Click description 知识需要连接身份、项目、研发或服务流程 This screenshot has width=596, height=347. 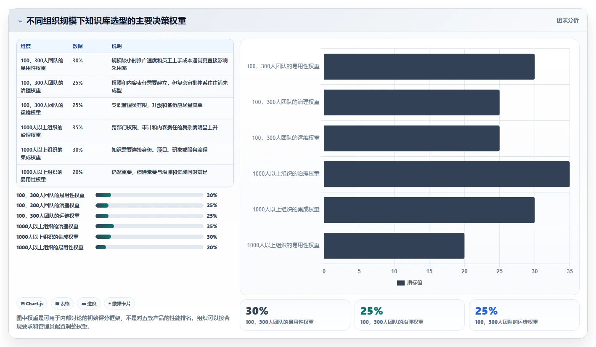[x=159, y=149]
